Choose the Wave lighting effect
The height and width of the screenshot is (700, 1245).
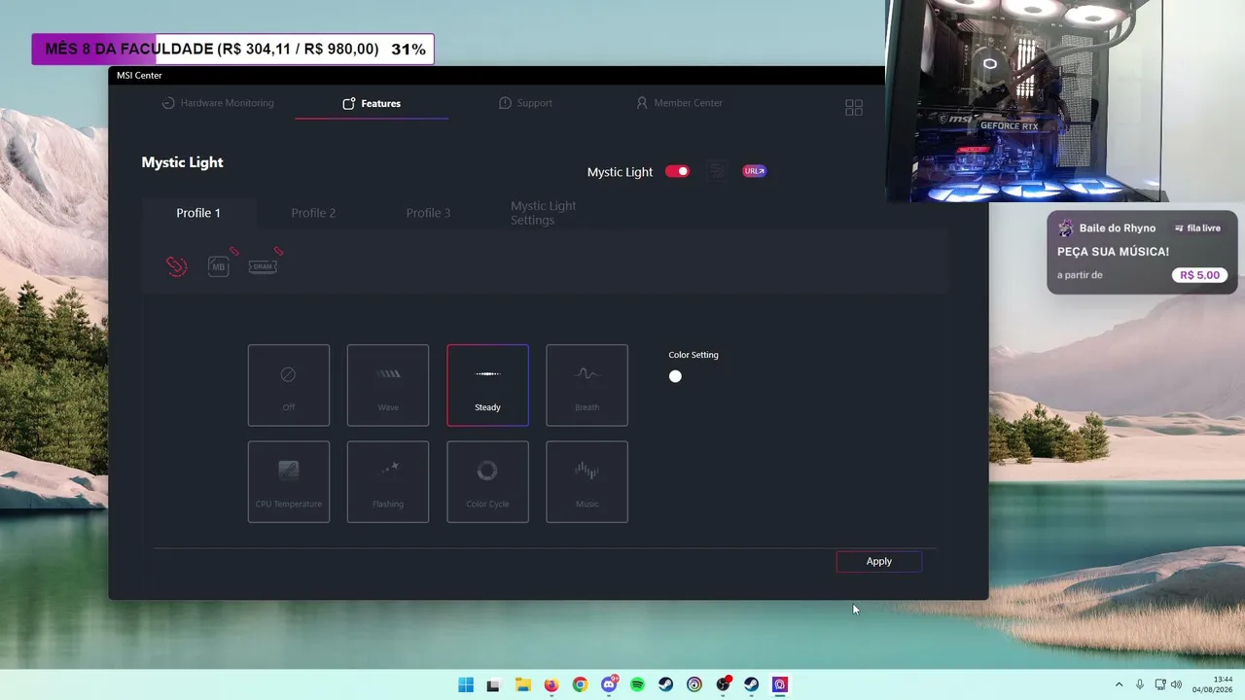(388, 385)
